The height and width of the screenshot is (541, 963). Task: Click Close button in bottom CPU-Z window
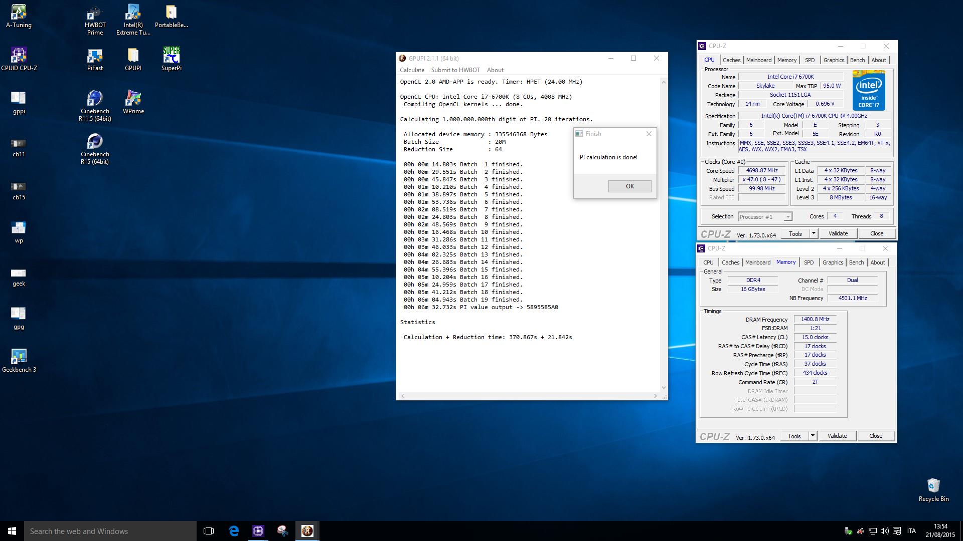[x=875, y=436]
